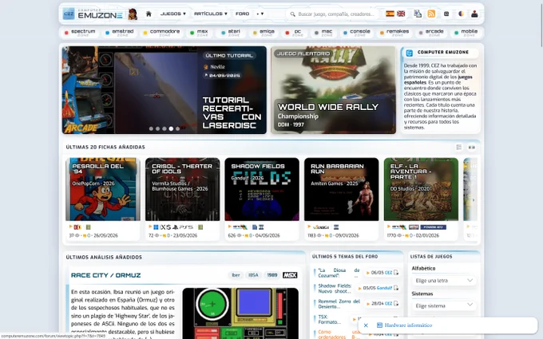The height and width of the screenshot is (339, 543).
Task: Click the Computer Emuzone logo
Action: pos(93,14)
